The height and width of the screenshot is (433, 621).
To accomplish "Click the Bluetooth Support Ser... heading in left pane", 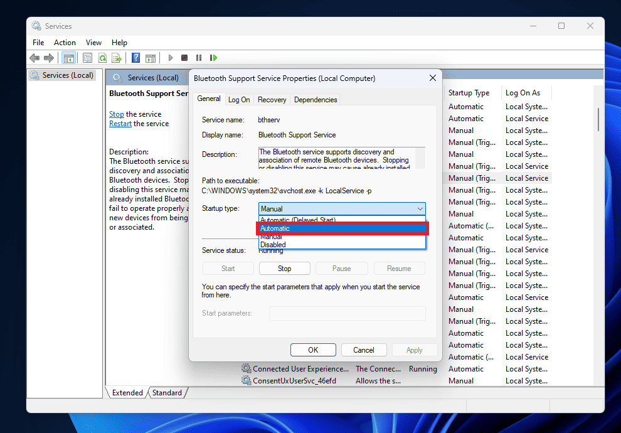I will (149, 94).
